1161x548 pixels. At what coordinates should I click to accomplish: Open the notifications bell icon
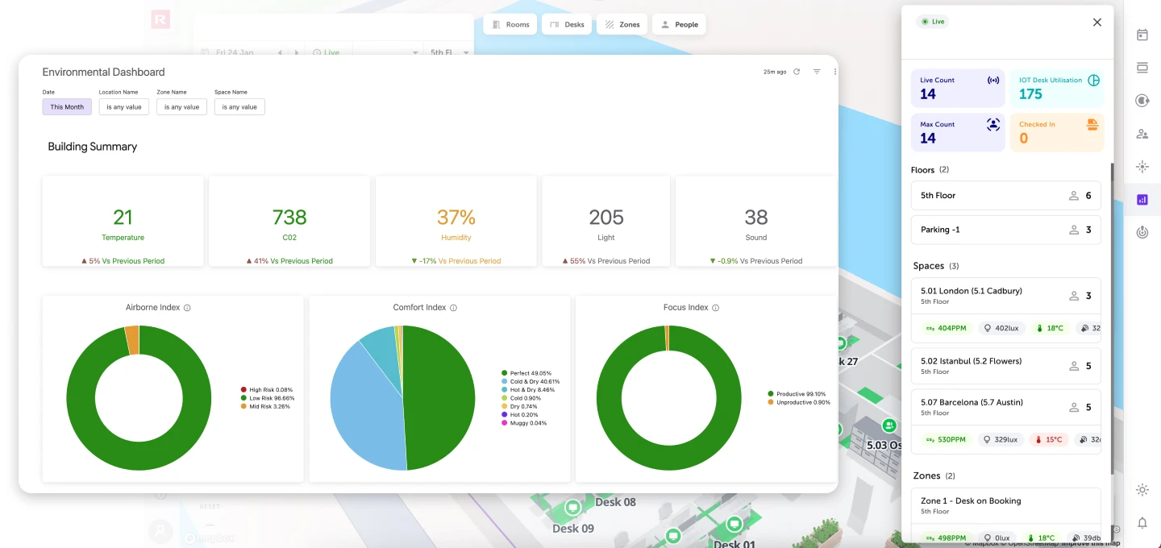pyautogui.click(x=1142, y=523)
